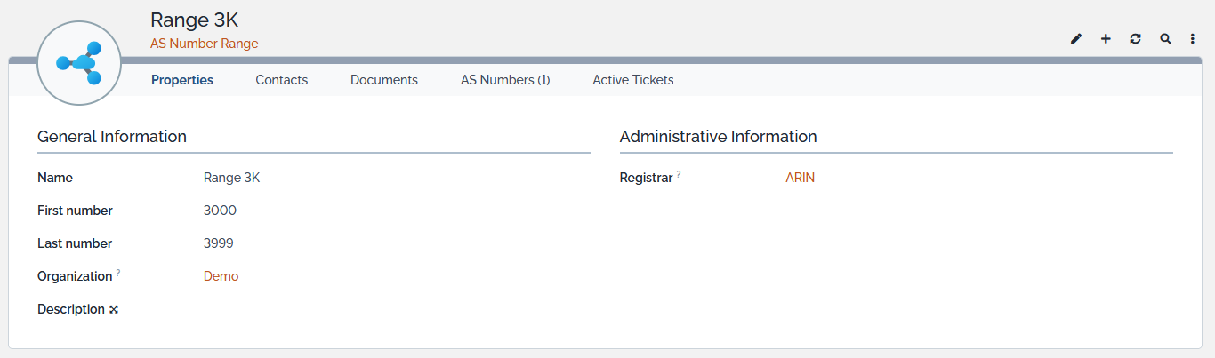Follow the ARIN registrar link
Screen dimensions: 1215x358
coord(800,178)
